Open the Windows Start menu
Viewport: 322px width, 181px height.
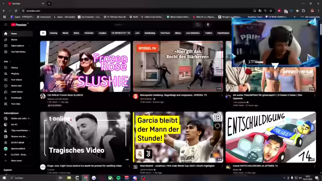pos(5,177)
